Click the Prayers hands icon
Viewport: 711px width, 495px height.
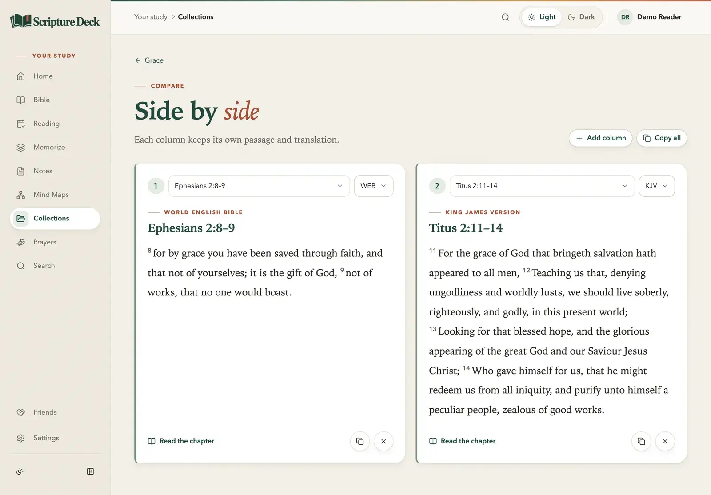(21, 242)
